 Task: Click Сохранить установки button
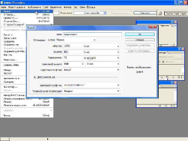click(x=140, y=45)
